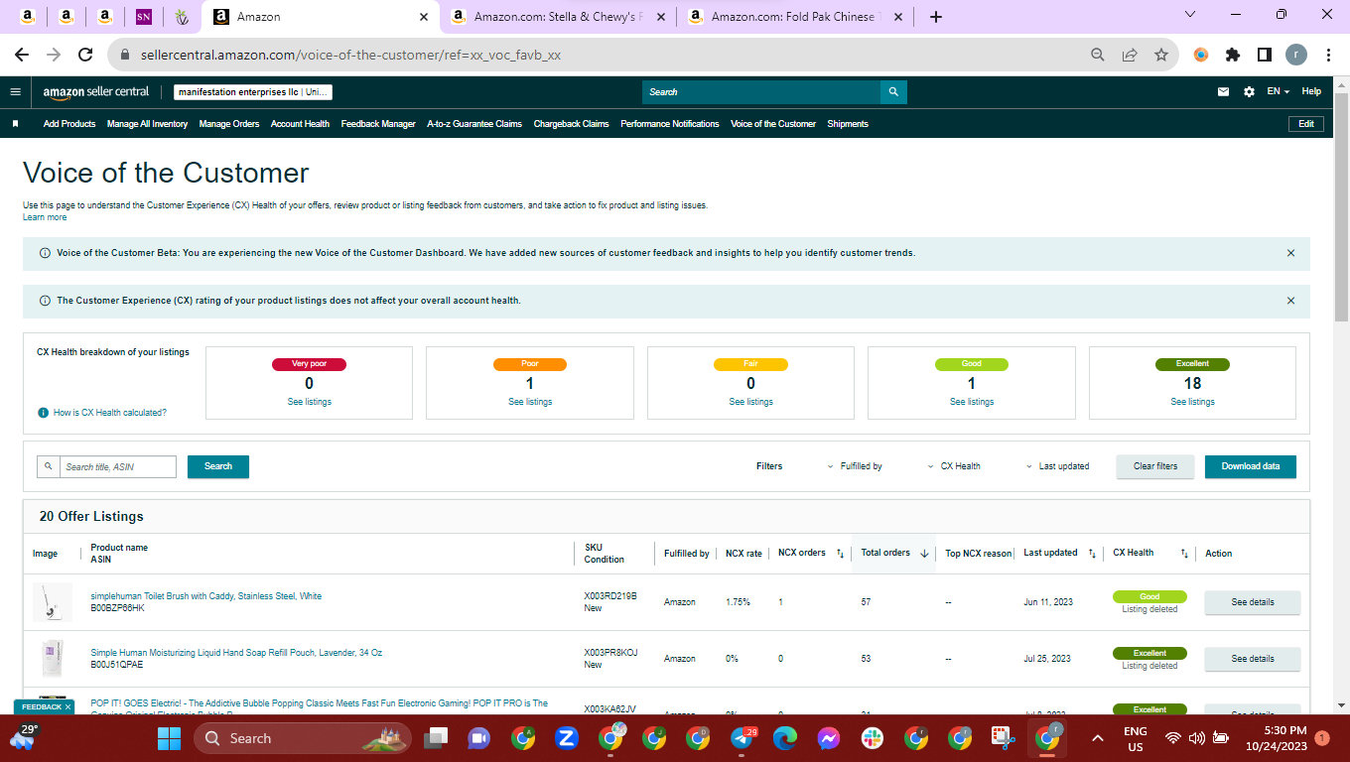Screen dimensions: 1350x762
Task: Sort listings by Total orders
Action: (x=924, y=554)
